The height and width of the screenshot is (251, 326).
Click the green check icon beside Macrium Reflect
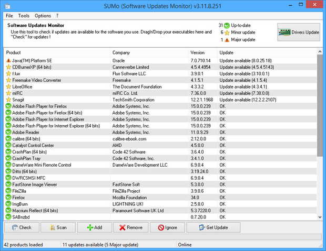[x=8, y=211]
